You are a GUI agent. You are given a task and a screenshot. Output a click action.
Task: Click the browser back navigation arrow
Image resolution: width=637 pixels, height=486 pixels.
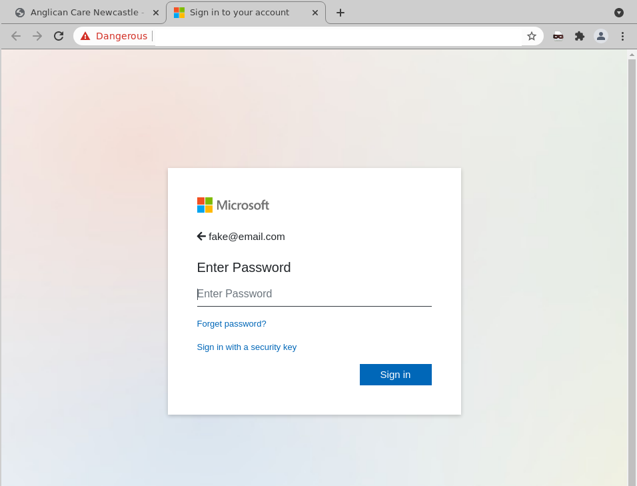[16, 36]
